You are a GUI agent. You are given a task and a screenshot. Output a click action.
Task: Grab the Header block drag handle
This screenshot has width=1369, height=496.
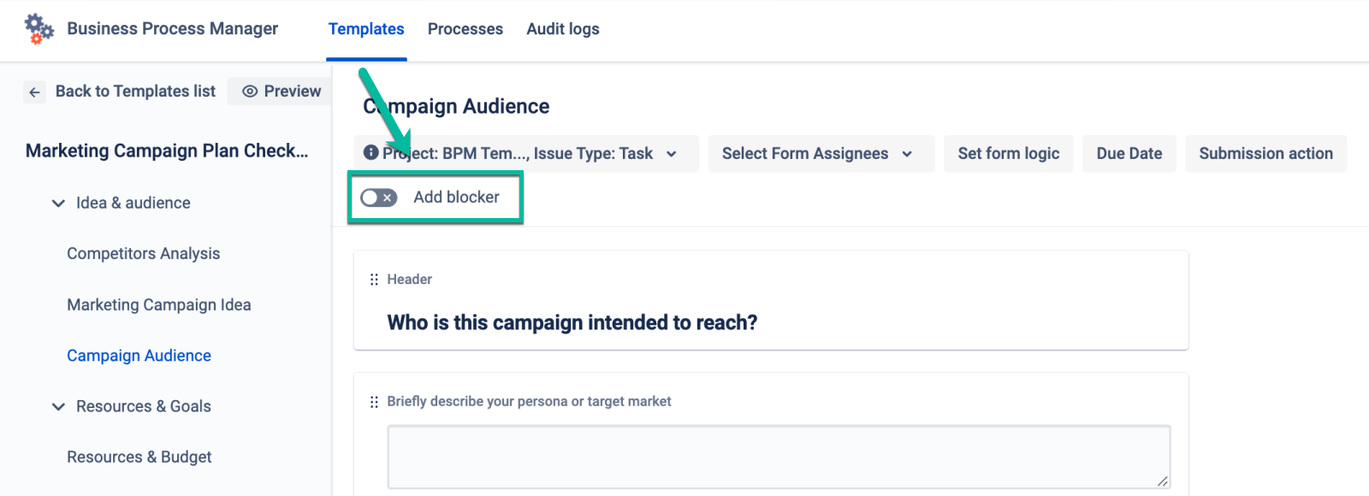tap(374, 280)
